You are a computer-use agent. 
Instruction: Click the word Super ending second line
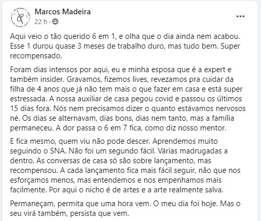coord(230,47)
